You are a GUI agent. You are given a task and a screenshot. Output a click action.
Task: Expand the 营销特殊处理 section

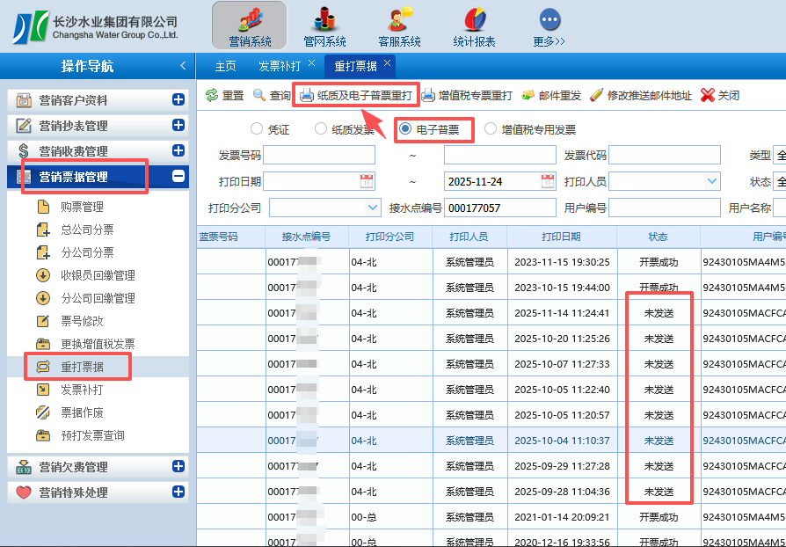178,492
